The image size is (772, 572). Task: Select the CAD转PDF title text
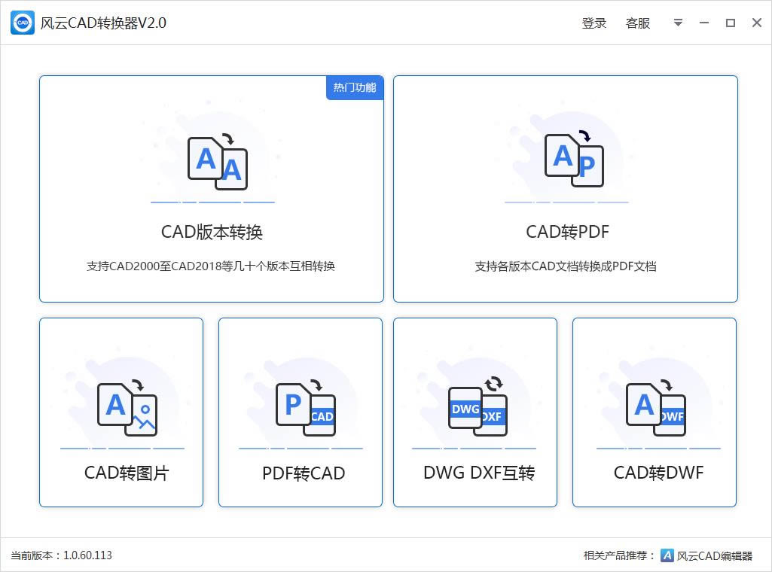pyautogui.click(x=567, y=232)
